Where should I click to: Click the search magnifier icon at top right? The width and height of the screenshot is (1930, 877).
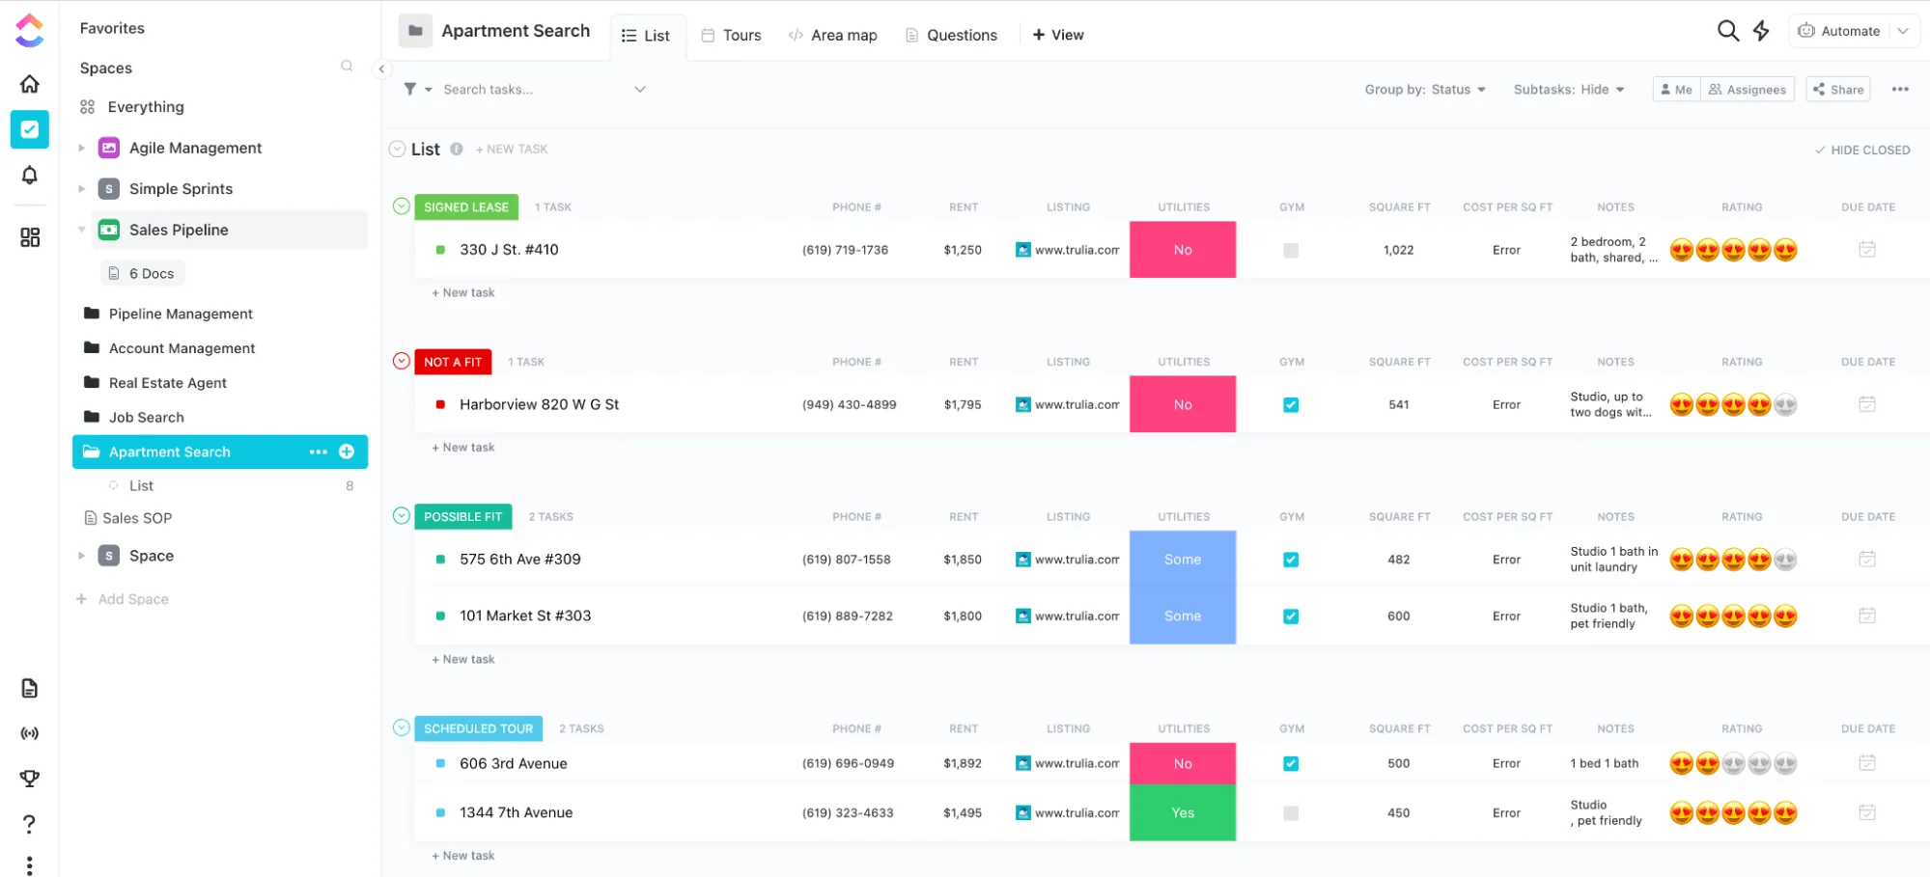click(1728, 31)
